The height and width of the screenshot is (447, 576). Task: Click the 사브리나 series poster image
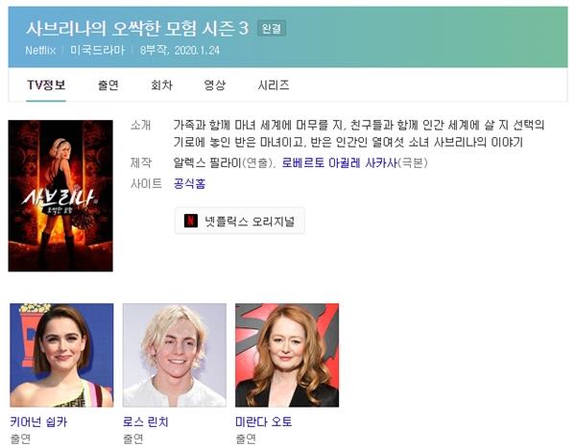coord(60,196)
